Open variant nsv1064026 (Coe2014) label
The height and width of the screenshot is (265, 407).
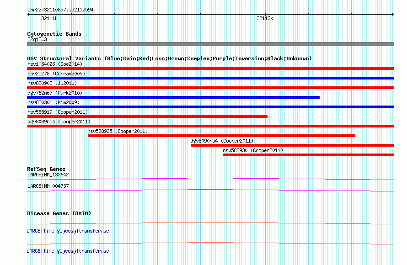pyautogui.click(x=55, y=64)
